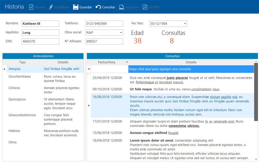Click the Imprimir printer icon
The image size is (259, 162).
pos(121,7)
